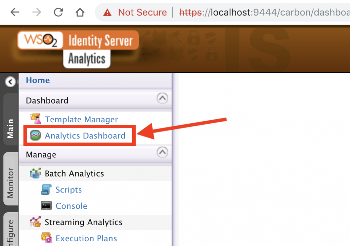
Task: Open the Analytics Dashboard link
Action: point(85,136)
